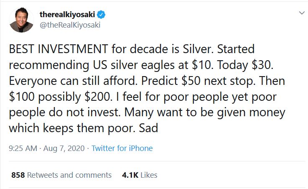
Task: Click the 9:25 AM timestamp
Action: [22, 148]
